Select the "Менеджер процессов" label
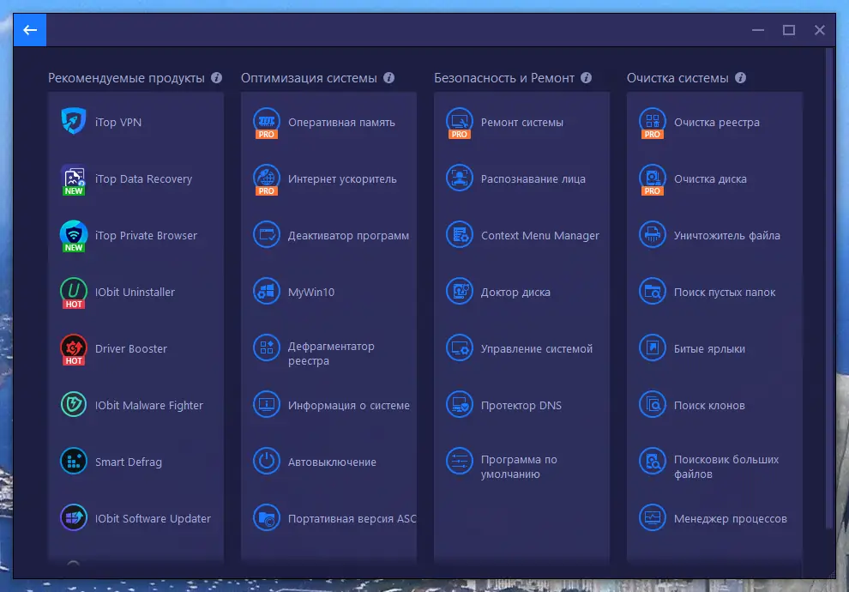The width and height of the screenshot is (849, 592). pyautogui.click(x=730, y=519)
